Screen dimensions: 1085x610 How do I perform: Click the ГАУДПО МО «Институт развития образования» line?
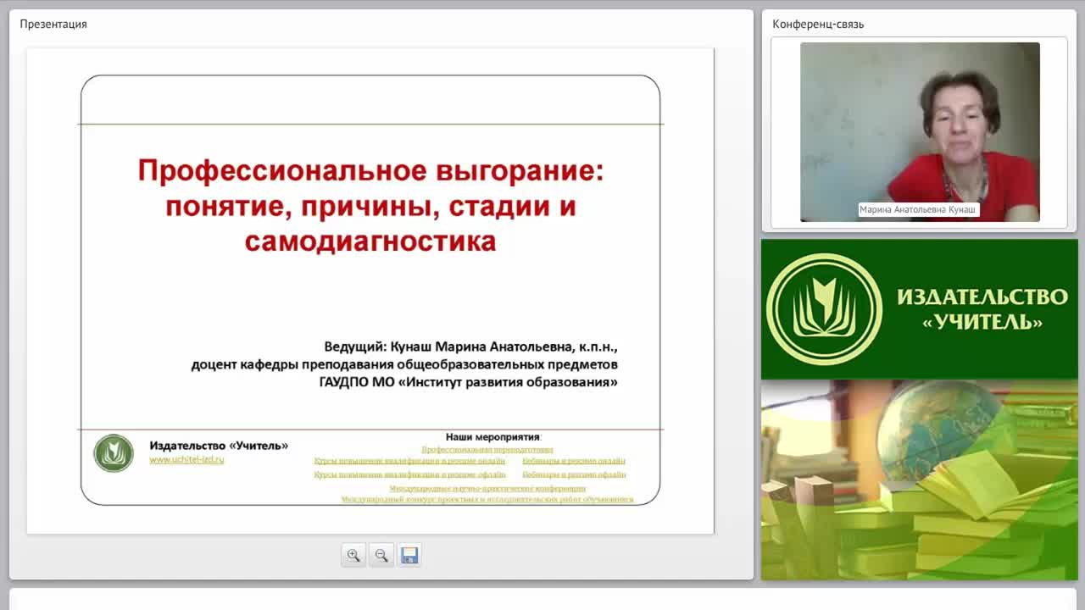pos(469,382)
